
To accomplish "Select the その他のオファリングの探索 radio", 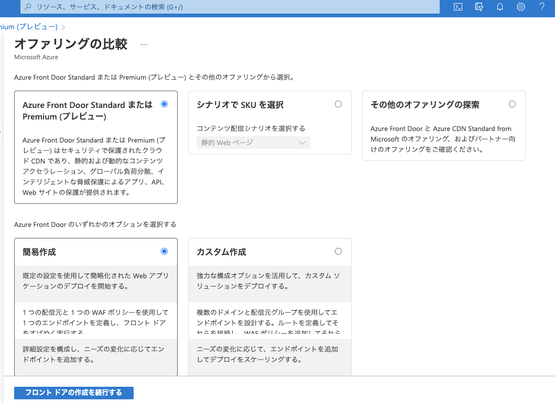I will point(512,104).
